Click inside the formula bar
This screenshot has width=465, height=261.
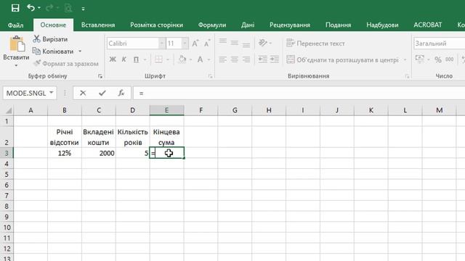[299, 94]
